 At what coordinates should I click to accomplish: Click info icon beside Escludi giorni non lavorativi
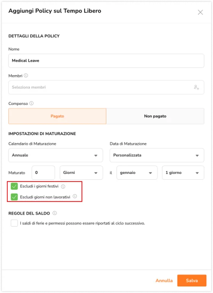click(75, 196)
